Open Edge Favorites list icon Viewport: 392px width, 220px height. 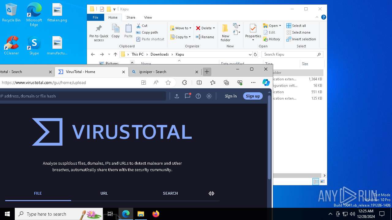(x=213, y=82)
